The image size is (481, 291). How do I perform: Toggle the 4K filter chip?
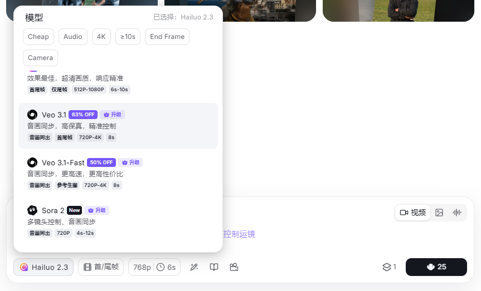coord(101,37)
